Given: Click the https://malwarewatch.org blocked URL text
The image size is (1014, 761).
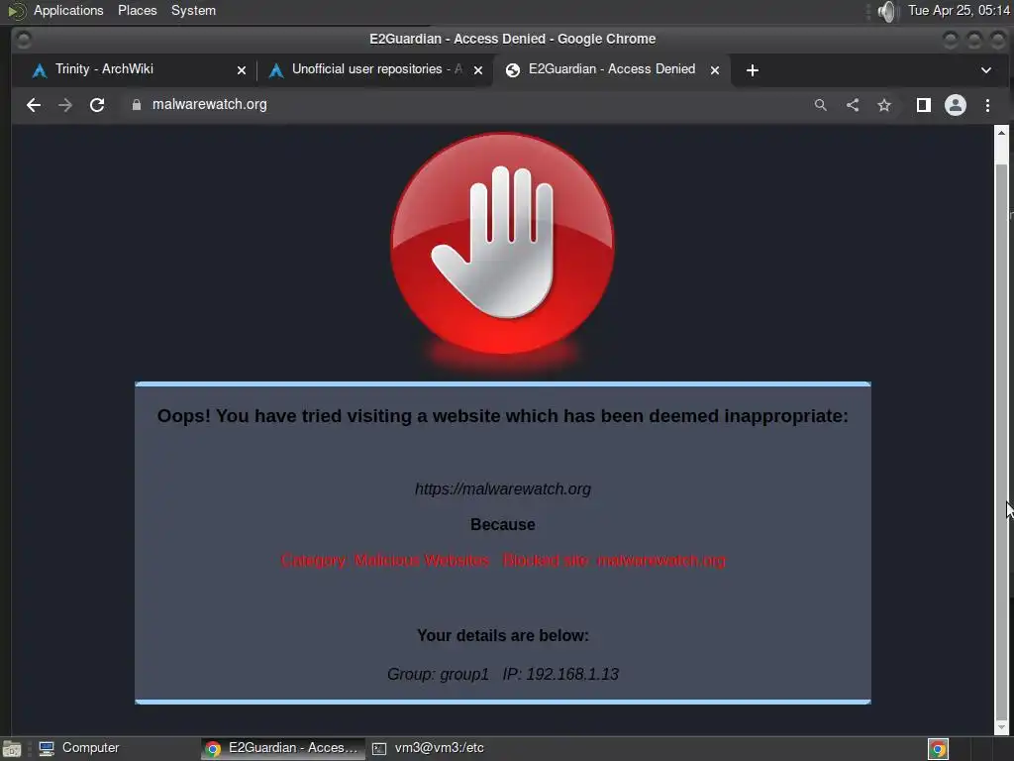Looking at the screenshot, I should point(502,489).
